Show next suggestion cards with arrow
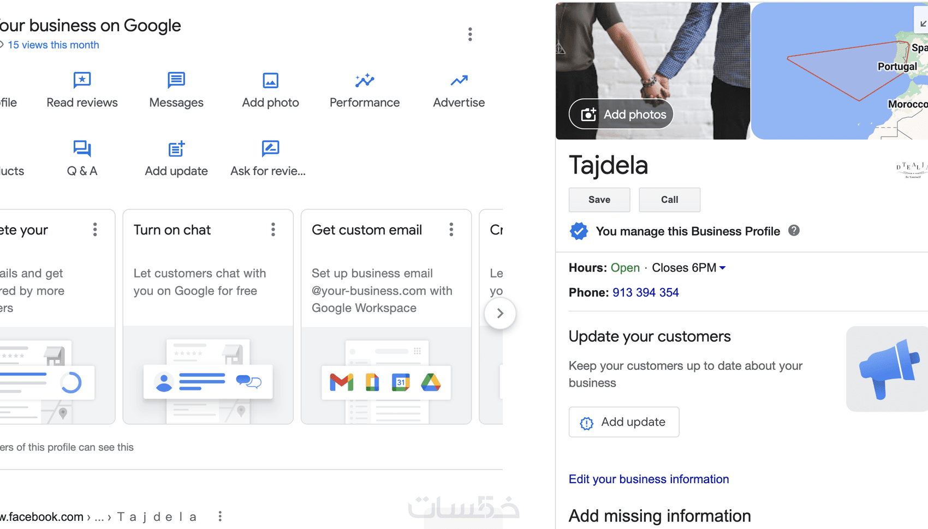The image size is (928, 529). coord(499,313)
